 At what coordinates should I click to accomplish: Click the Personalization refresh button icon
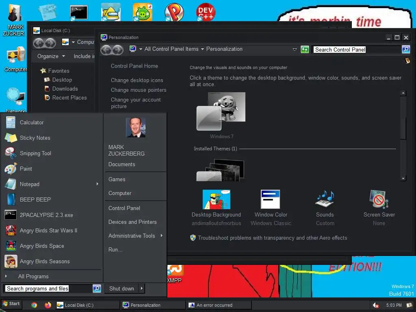(x=305, y=49)
